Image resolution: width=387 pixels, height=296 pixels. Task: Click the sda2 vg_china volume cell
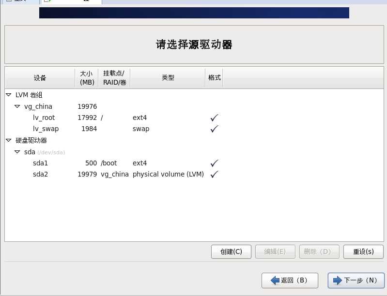(114, 174)
